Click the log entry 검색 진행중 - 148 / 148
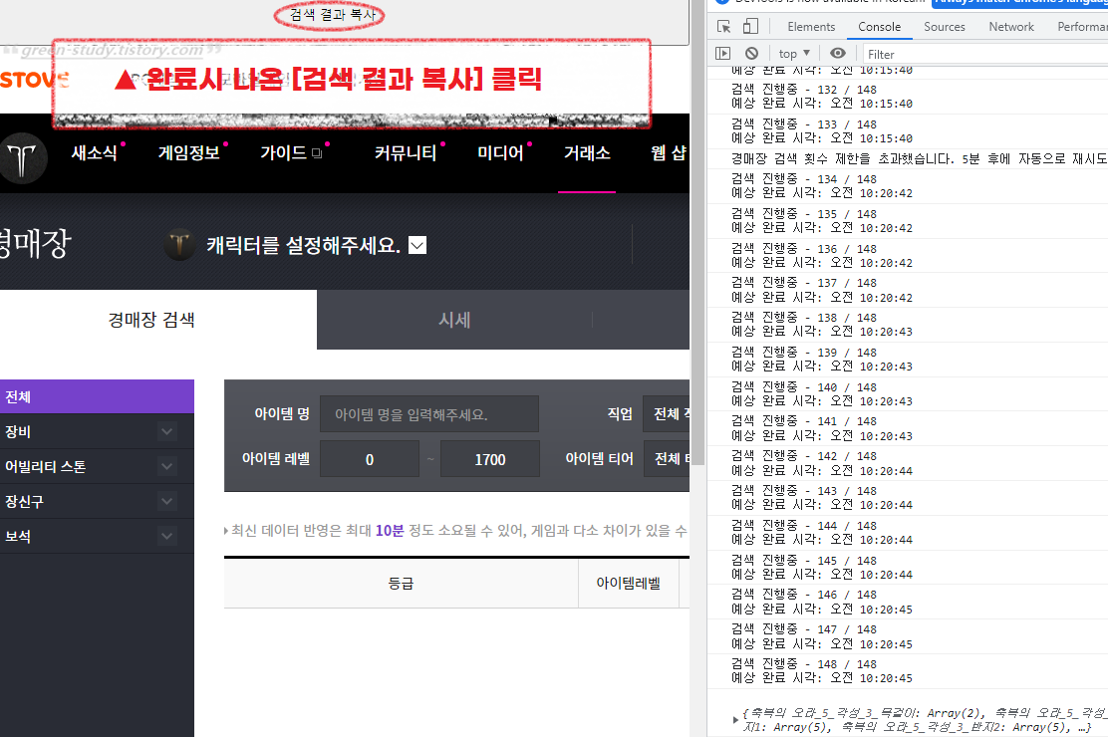Viewport: 1108px width, 737px height. pyautogui.click(x=803, y=664)
